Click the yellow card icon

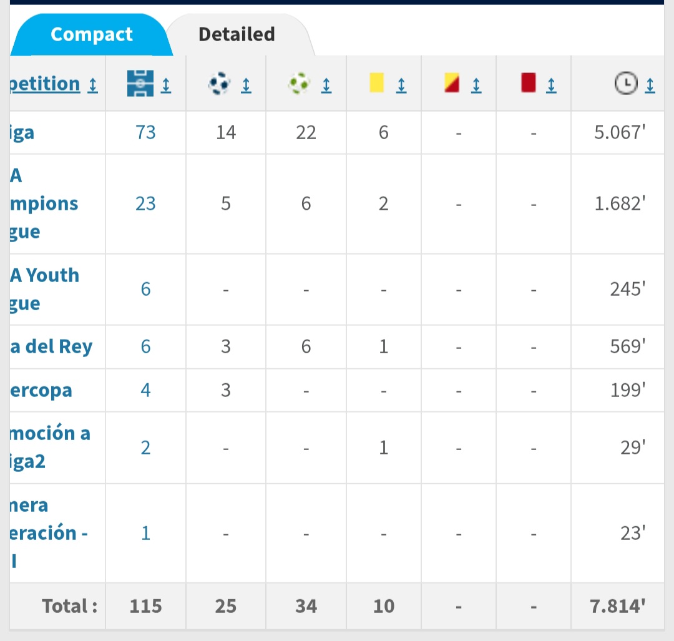coord(376,83)
